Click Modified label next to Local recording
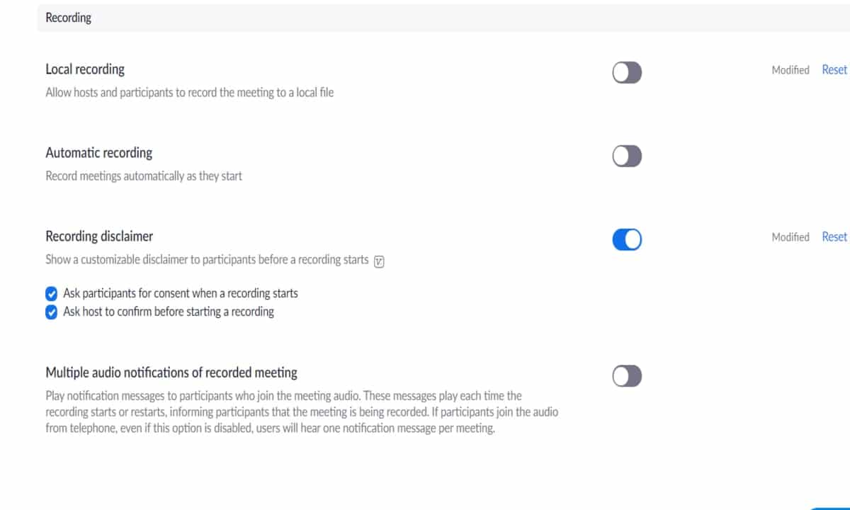Image resolution: width=850 pixels, height=510 pixels. coord(790,70)
